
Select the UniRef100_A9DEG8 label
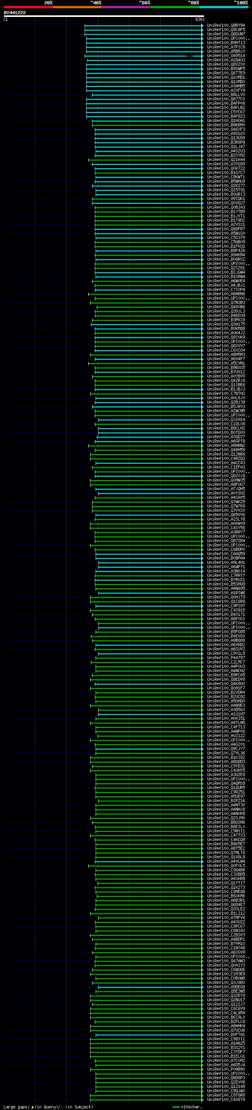pos(226,987)
